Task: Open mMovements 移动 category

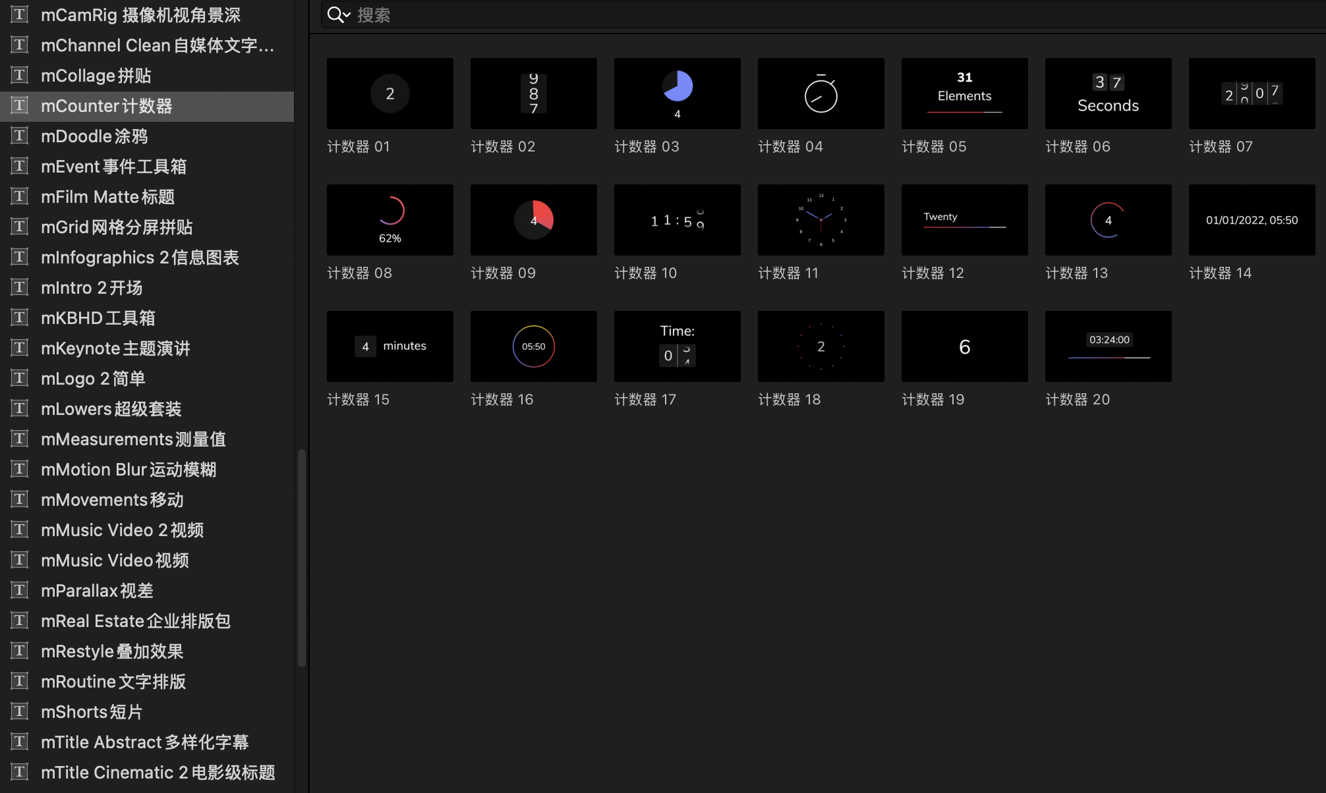Action: tap(147, 500)
